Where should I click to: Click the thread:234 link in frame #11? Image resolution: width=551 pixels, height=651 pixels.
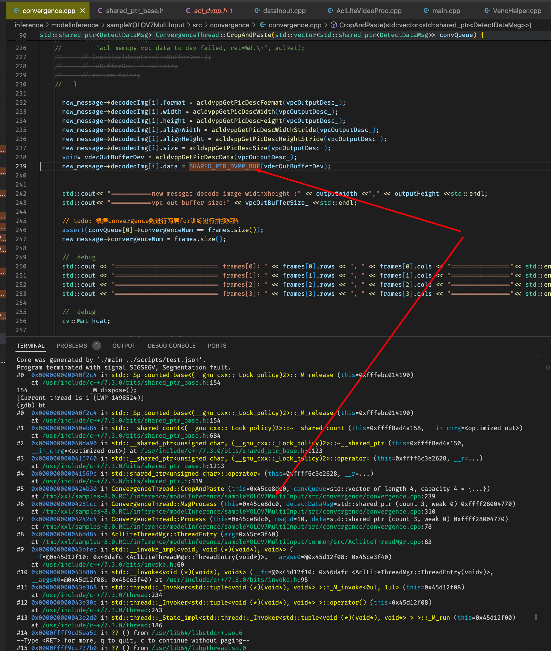(x=102, y=595)
